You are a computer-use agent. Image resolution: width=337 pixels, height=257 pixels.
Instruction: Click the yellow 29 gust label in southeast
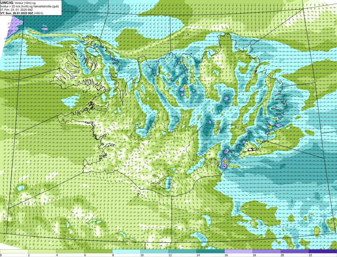(226, 162)
